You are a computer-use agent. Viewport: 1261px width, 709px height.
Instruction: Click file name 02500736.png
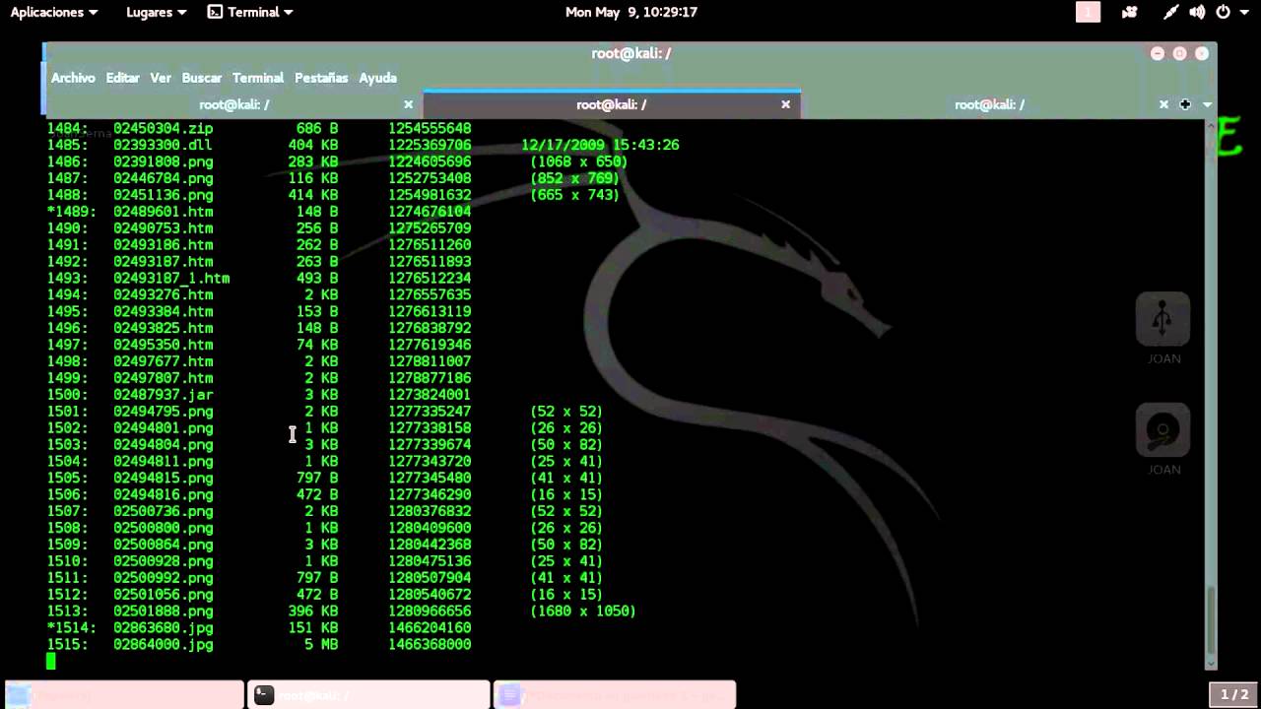pos(163,511)
